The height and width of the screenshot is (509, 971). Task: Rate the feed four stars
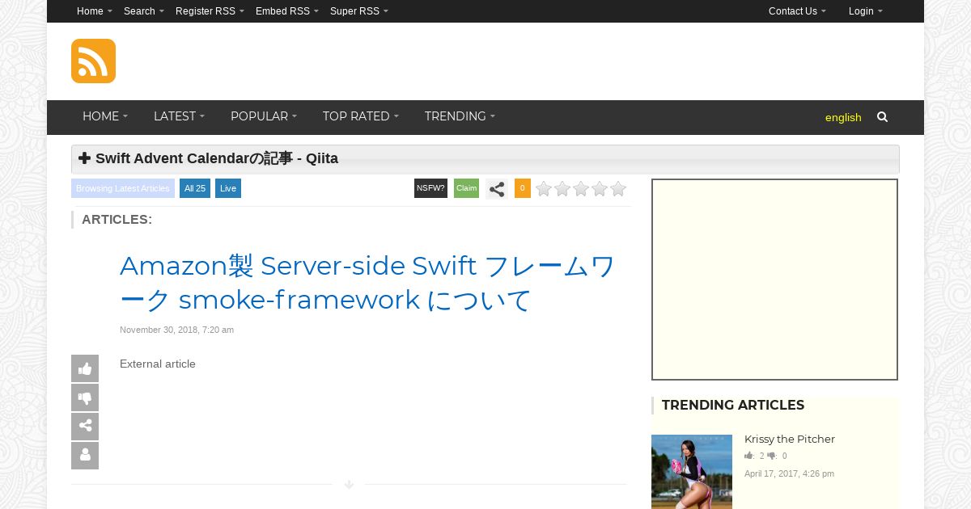point(600,189)
